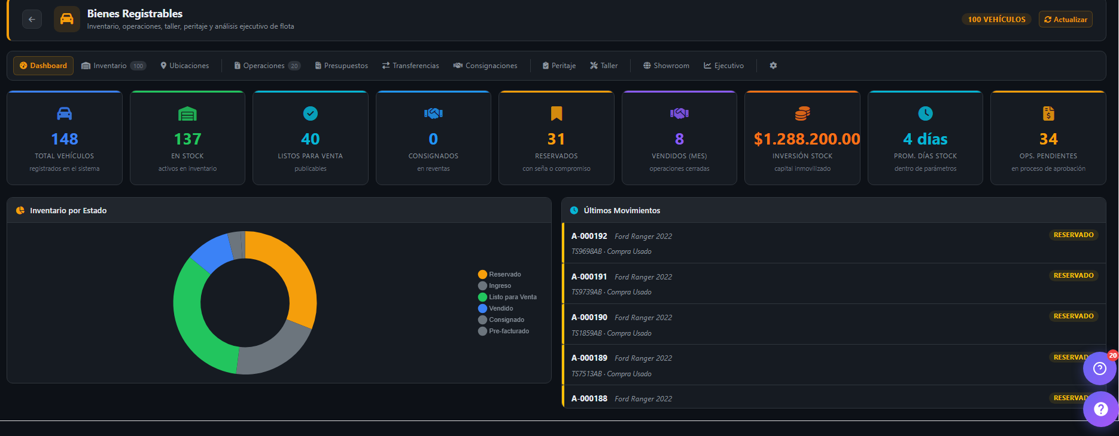The image size is (1119, 436).
Task: Click the coins icon on Inversión Stock
Action: 802,113
